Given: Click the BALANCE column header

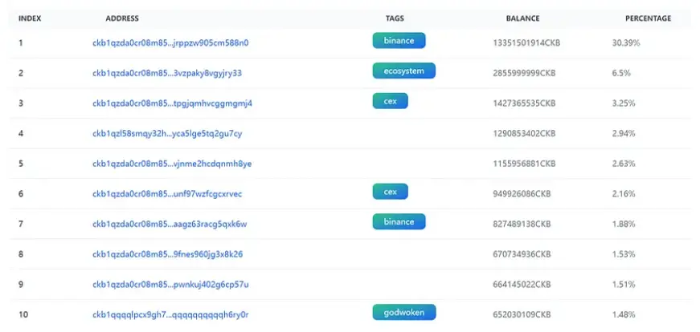Looking at the screenshot, I should (522, 18).
